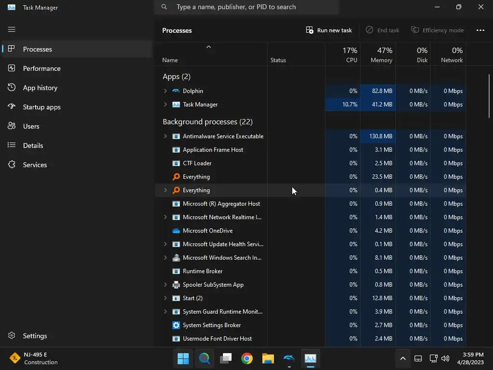Open the hamburger navigation menu
The width and height of the screenshot is (493, 370).
(12, 29)
